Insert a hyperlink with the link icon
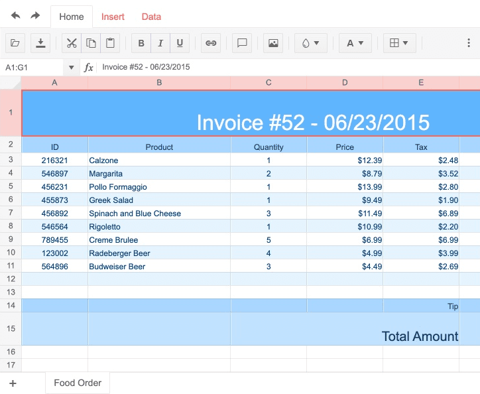This screenshot has height=394, width=480. pyautogui.click(x=211, y=43)
